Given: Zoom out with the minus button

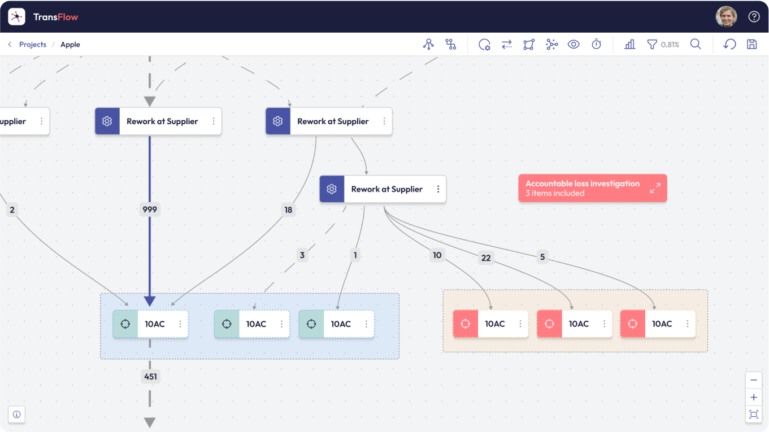Looking at the screenshot, I should [753, 380].
